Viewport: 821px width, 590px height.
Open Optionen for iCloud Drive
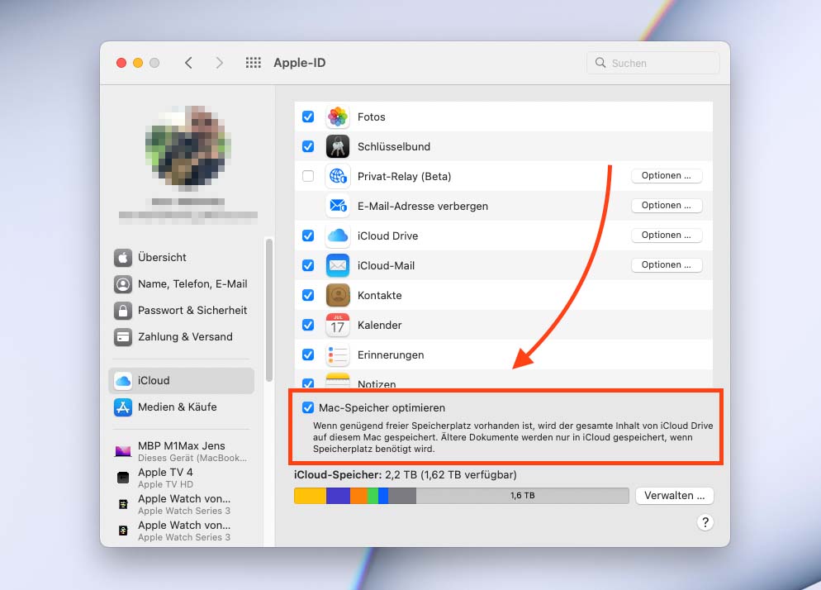pos(667,235)
